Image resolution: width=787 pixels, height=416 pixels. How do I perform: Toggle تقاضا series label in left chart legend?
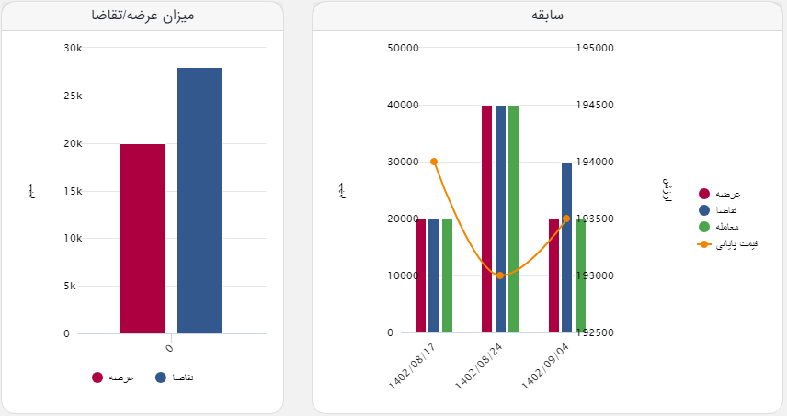coord(184,377)
